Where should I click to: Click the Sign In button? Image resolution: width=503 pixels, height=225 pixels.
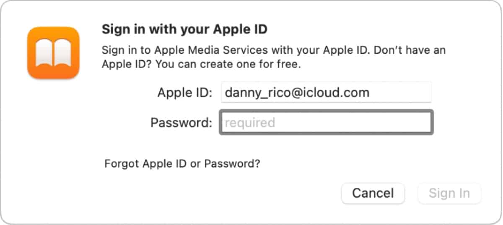pyautogui.click(x=449, y=193)
